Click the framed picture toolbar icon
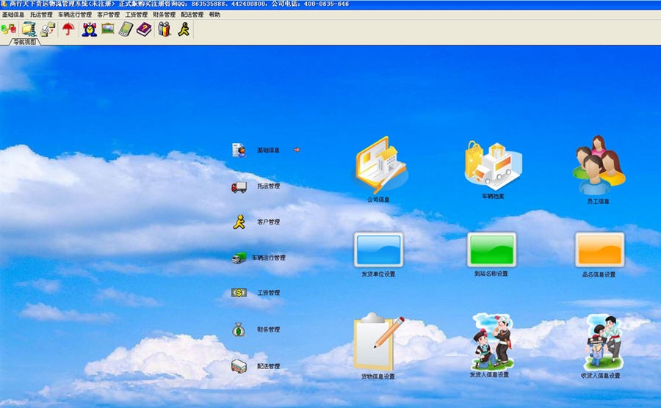661x408 pixels. [x=107, y=29]
